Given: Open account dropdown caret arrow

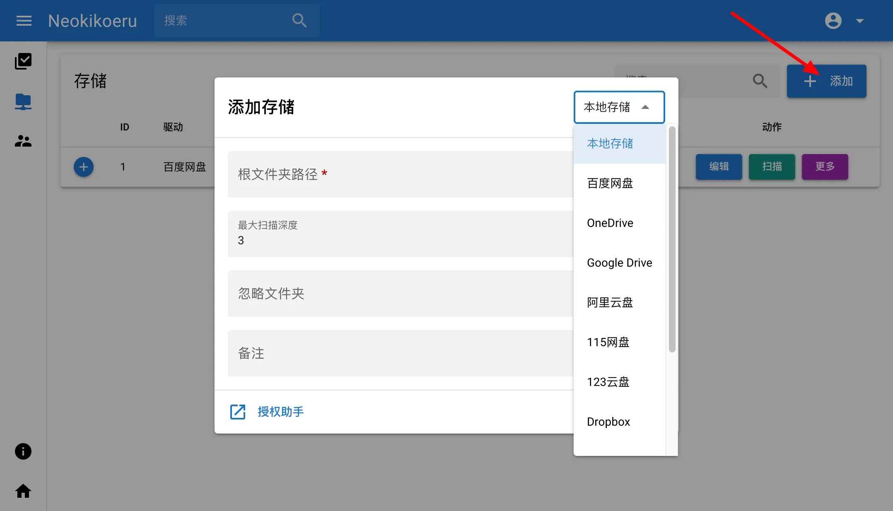Looking at the screenshot, I should tap(860, 21).
